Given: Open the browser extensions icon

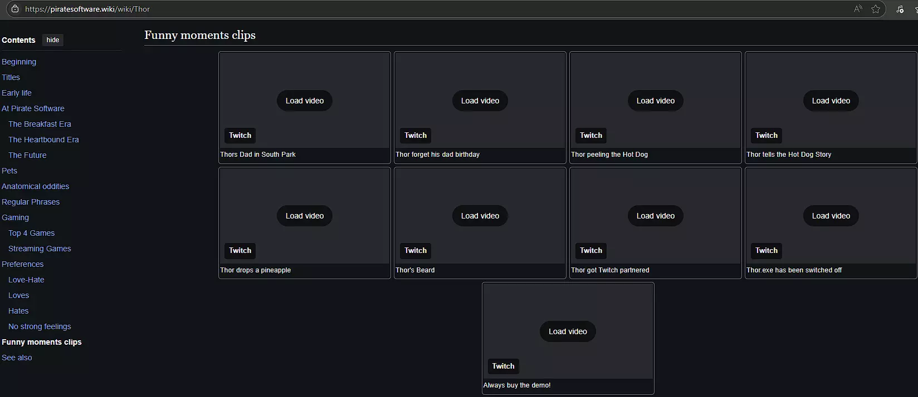Looking at the screenshot, I should point(900,9).
